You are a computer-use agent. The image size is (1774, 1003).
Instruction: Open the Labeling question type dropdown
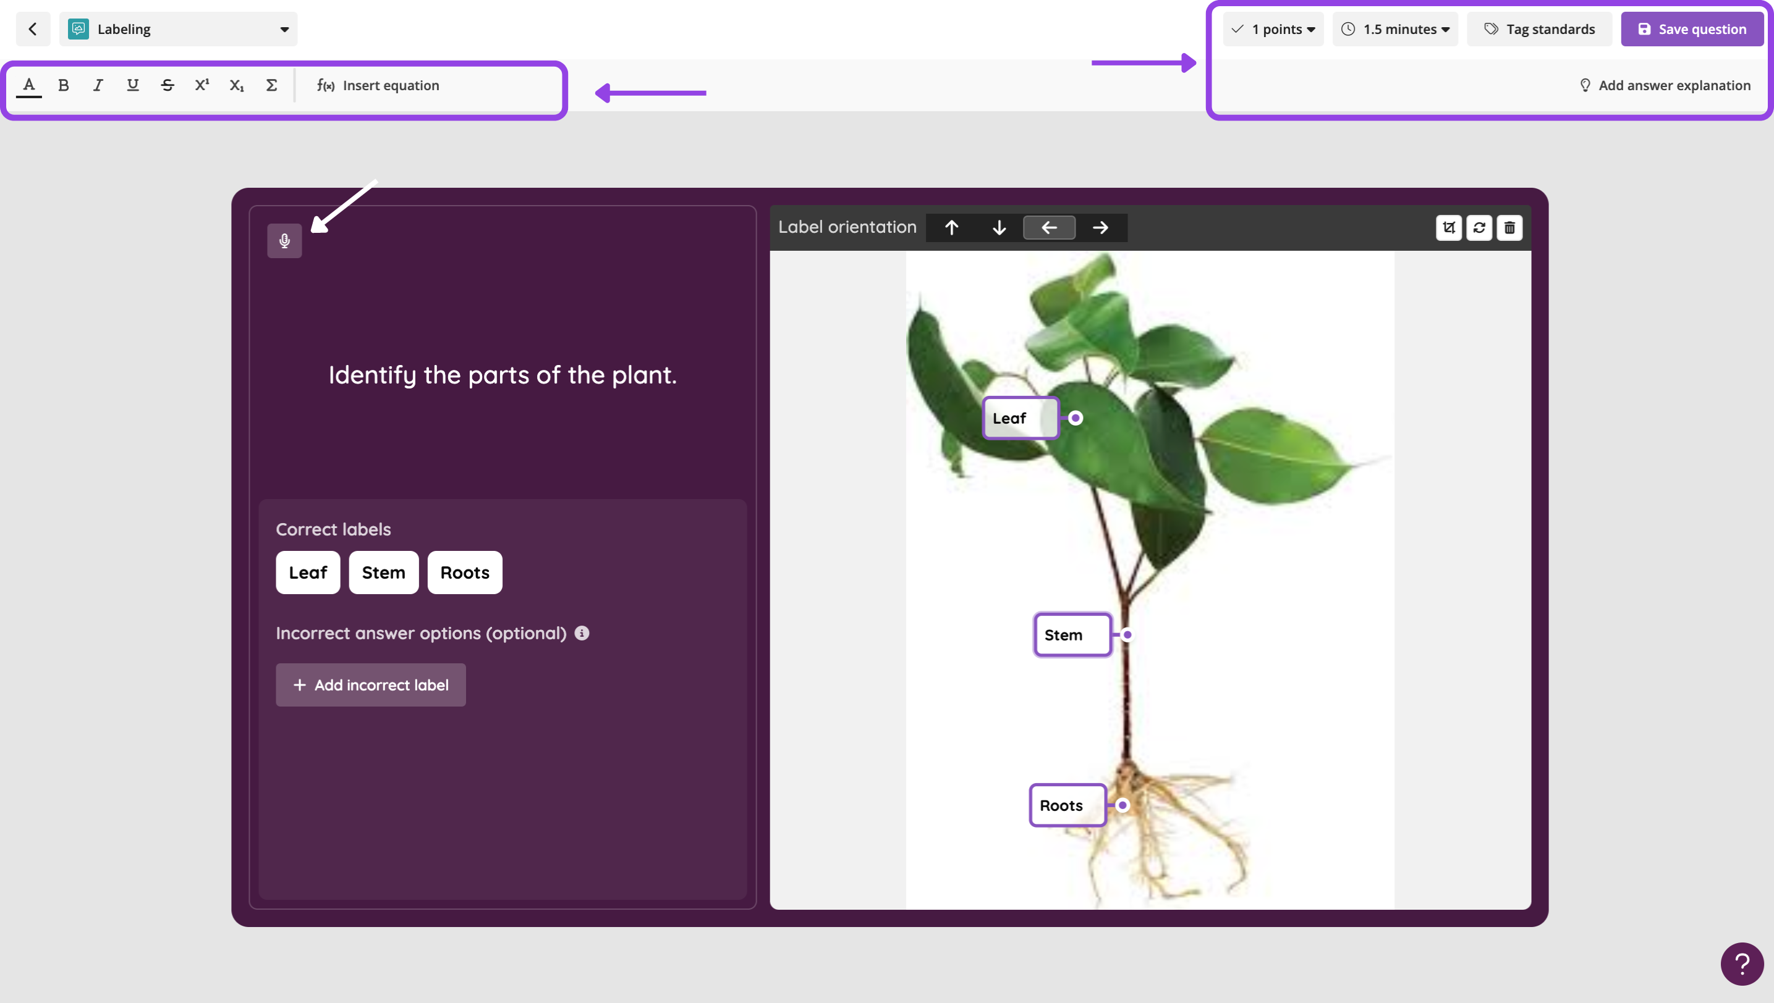click(178, 29)
